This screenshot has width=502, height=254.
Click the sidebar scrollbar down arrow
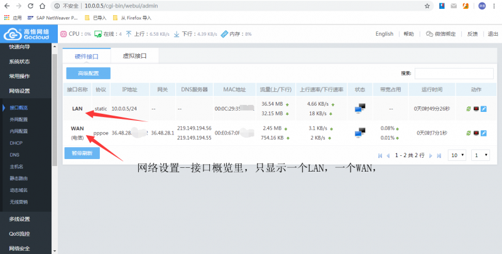[x=55, y=251]
